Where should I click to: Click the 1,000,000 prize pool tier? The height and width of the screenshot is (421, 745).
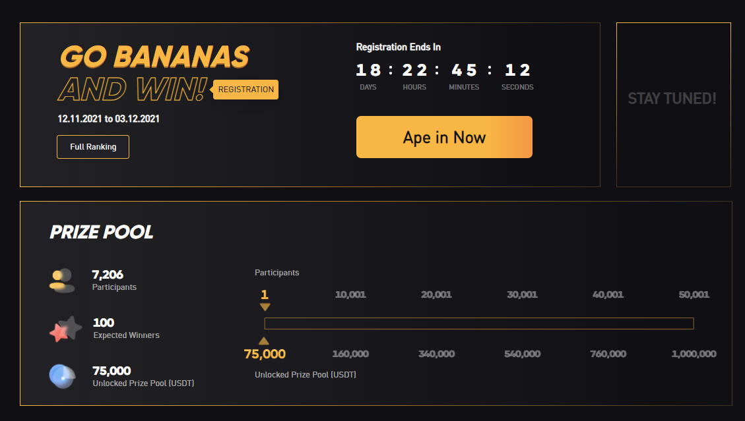694,354
